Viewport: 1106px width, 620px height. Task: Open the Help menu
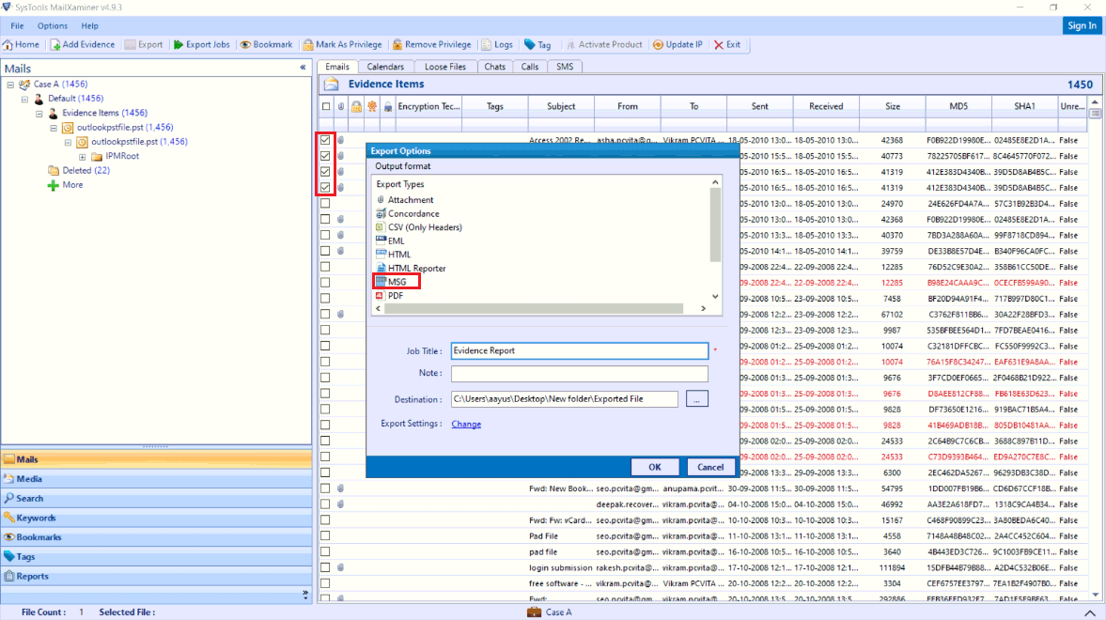(x=89, y=26)
